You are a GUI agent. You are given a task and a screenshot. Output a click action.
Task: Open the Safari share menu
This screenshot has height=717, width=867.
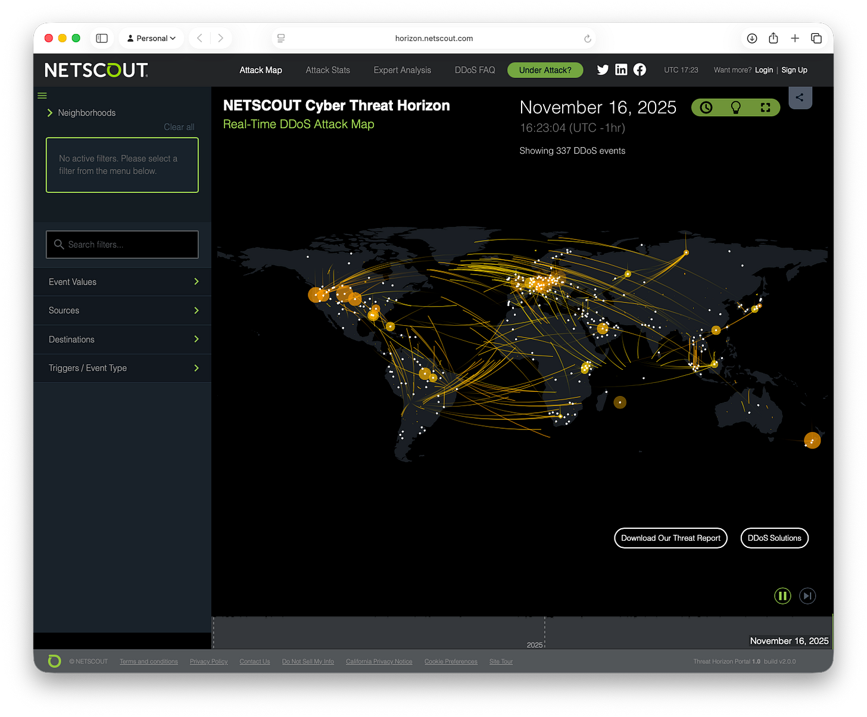(774, 38)
